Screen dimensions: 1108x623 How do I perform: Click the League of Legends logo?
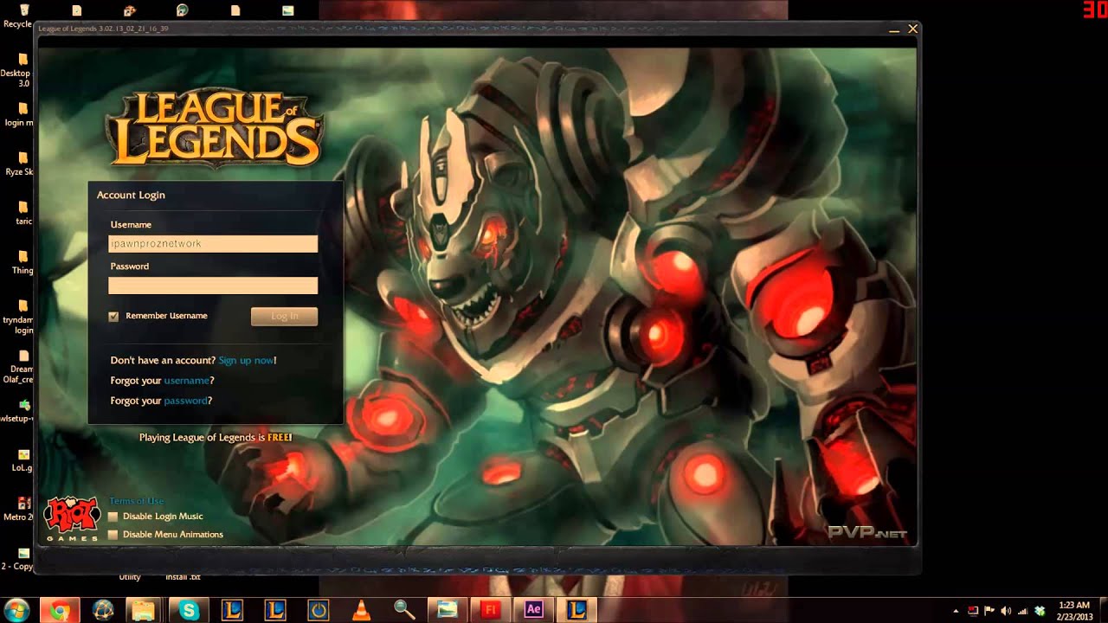click(214, 127)
